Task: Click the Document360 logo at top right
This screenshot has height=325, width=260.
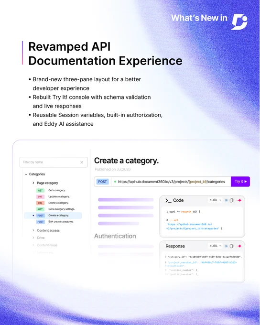Action: click(x=239, y=22)
